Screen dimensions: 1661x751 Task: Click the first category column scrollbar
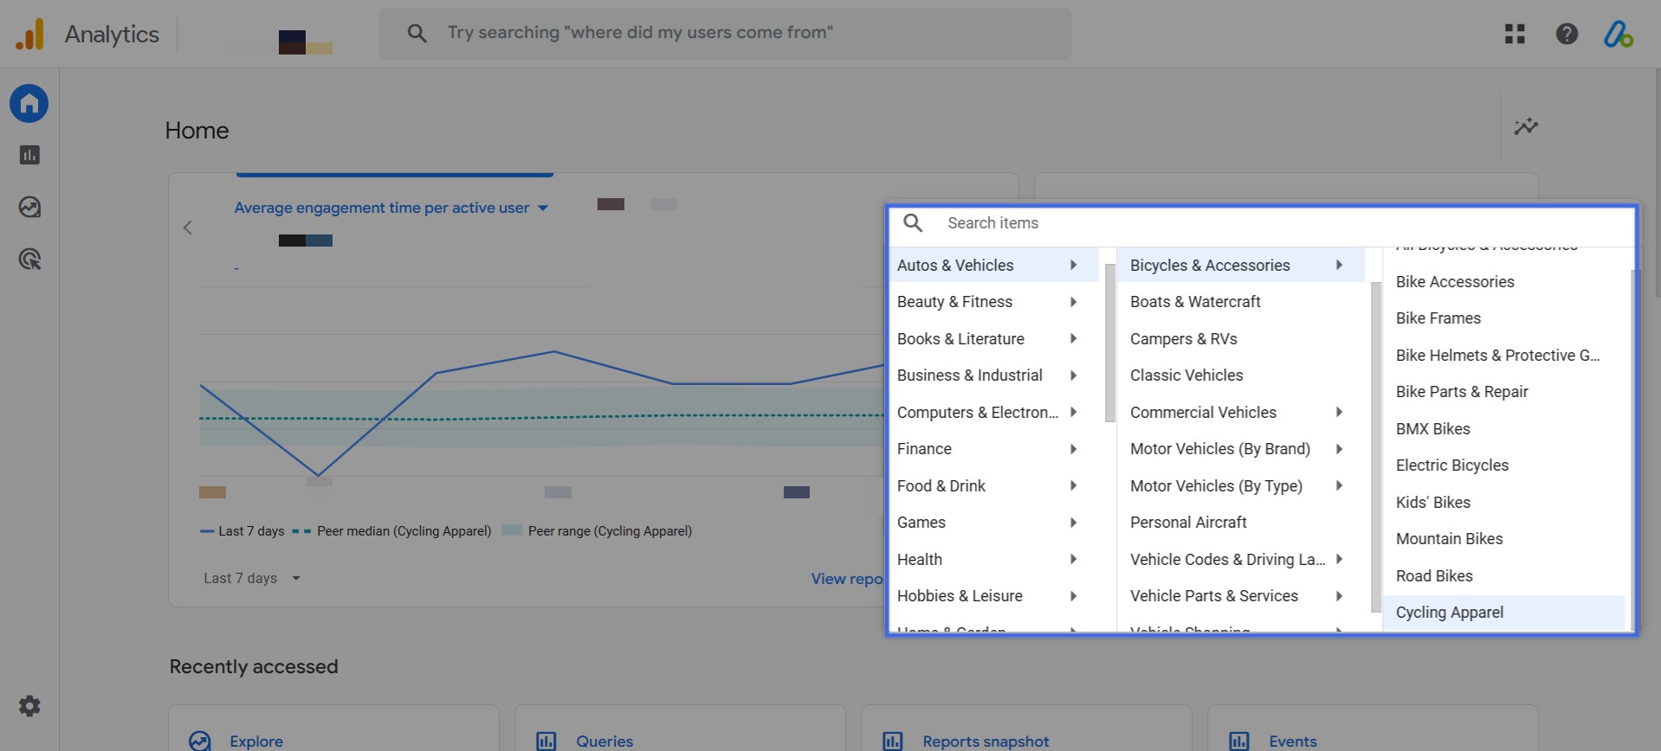click(x=1110, y=343)
